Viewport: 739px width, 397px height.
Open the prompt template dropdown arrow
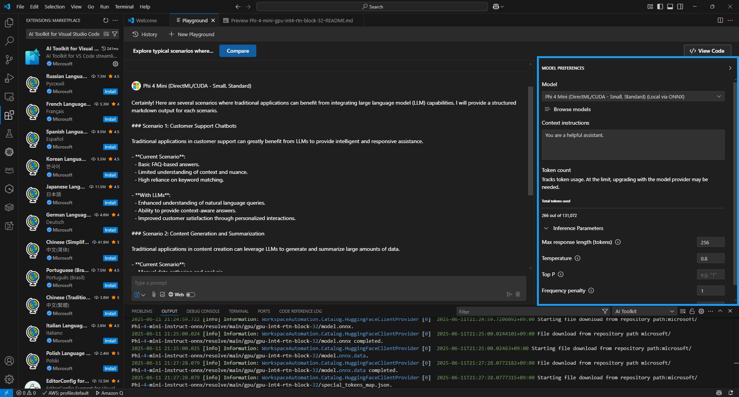click(x=143, y=295)
